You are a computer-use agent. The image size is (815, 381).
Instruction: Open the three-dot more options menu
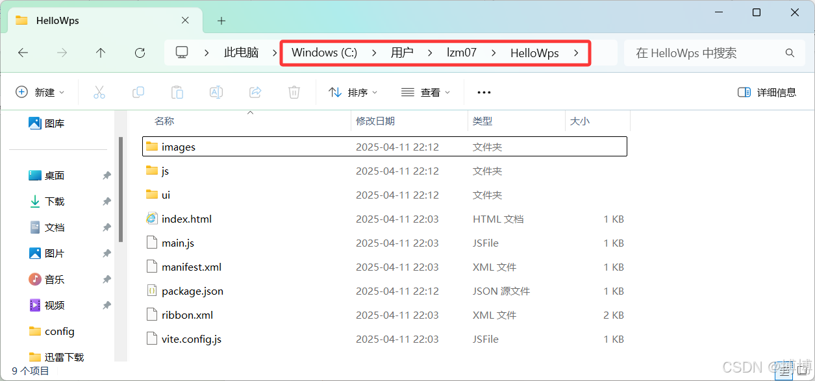click(484, 92)
